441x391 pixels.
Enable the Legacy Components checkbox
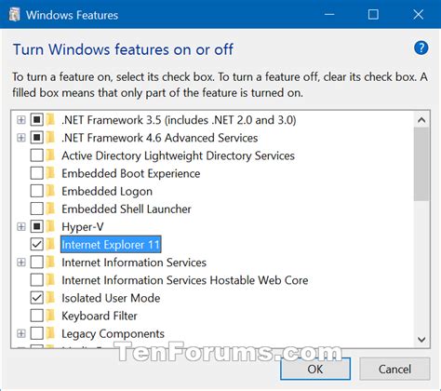[36, 333]
